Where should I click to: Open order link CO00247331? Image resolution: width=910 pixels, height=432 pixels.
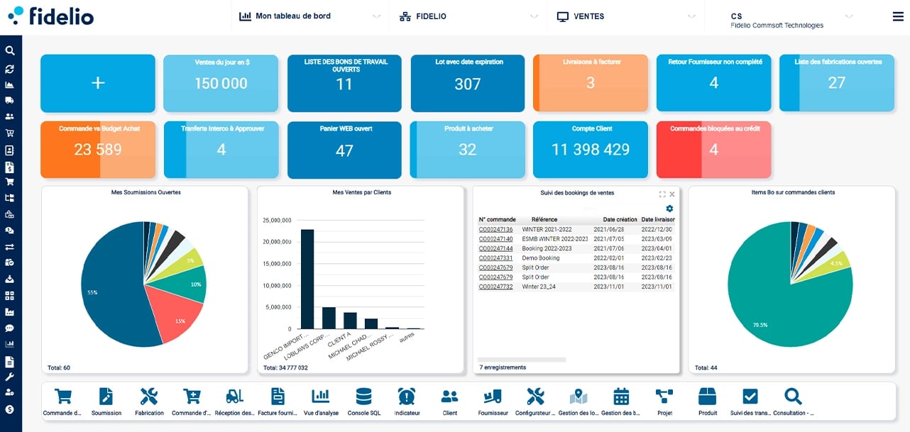[495, 258]
